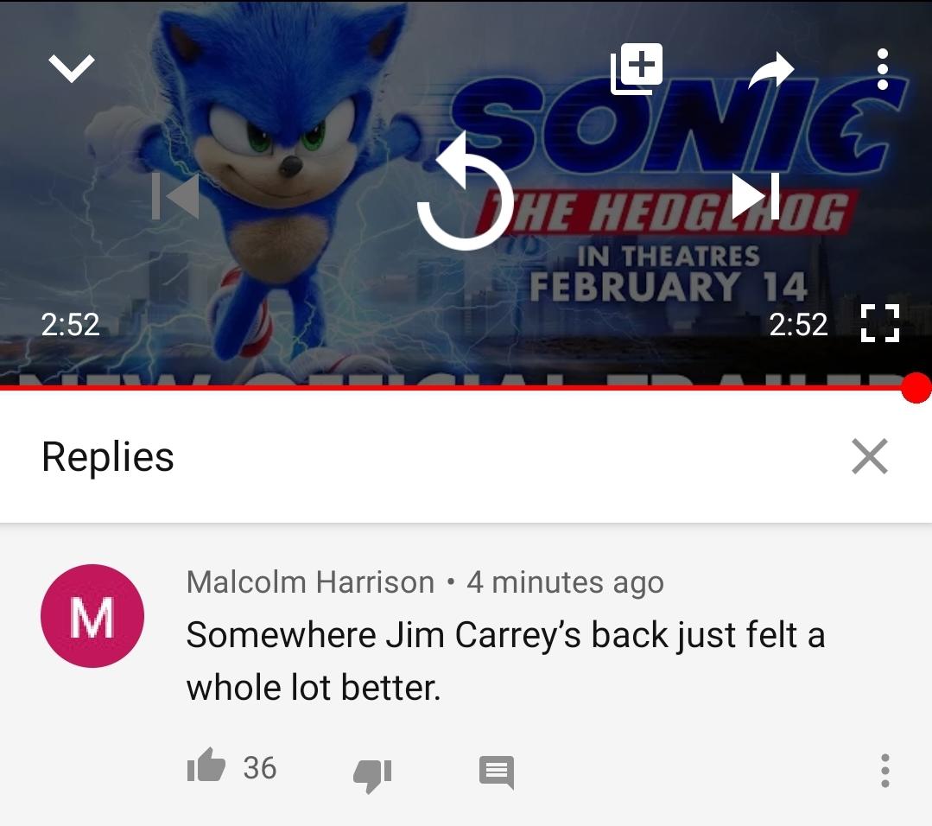Viewport: 932px width, 826px height.
Task: Open Malcolm Harrison's profile avatar
Action: (92, 615)
